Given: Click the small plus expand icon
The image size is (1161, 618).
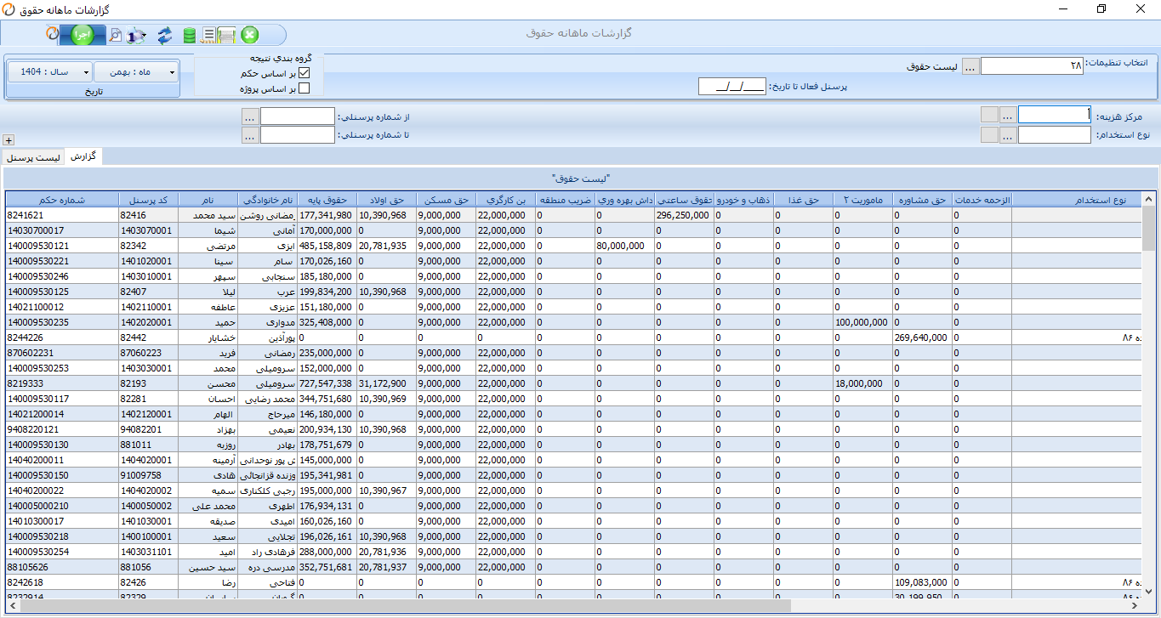Looking at the screenshot, I should click(x=9, y=140).
